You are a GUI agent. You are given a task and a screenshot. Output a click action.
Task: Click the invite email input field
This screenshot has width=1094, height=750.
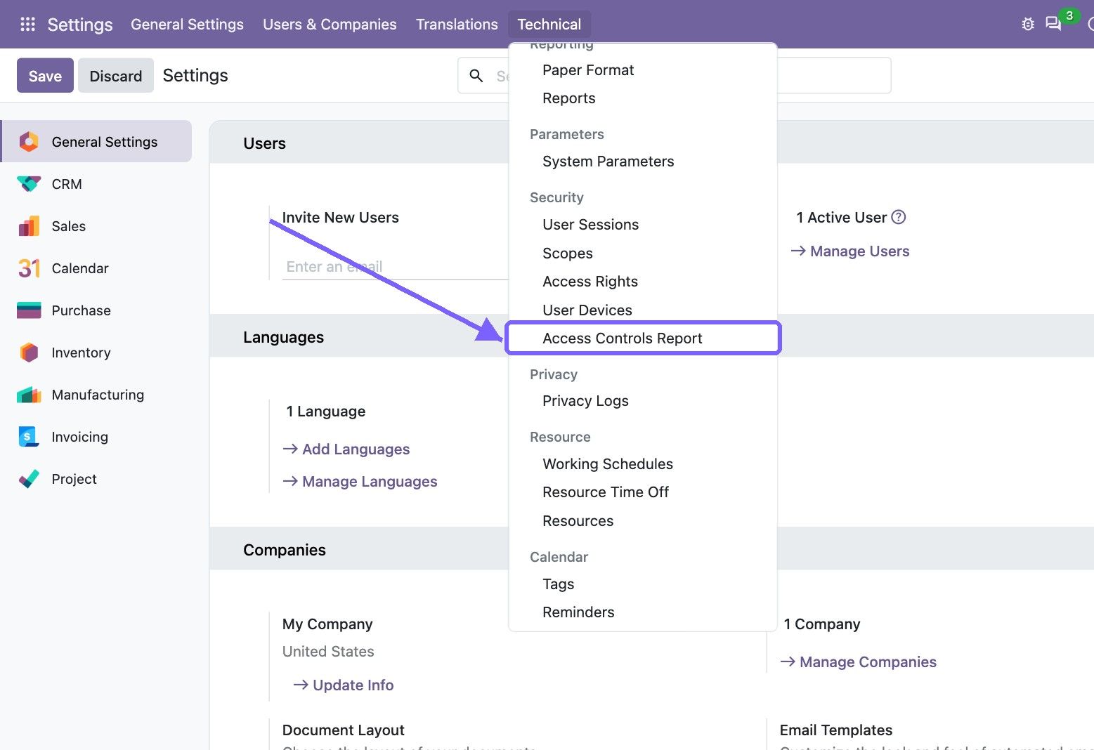(x=395, y=267)
